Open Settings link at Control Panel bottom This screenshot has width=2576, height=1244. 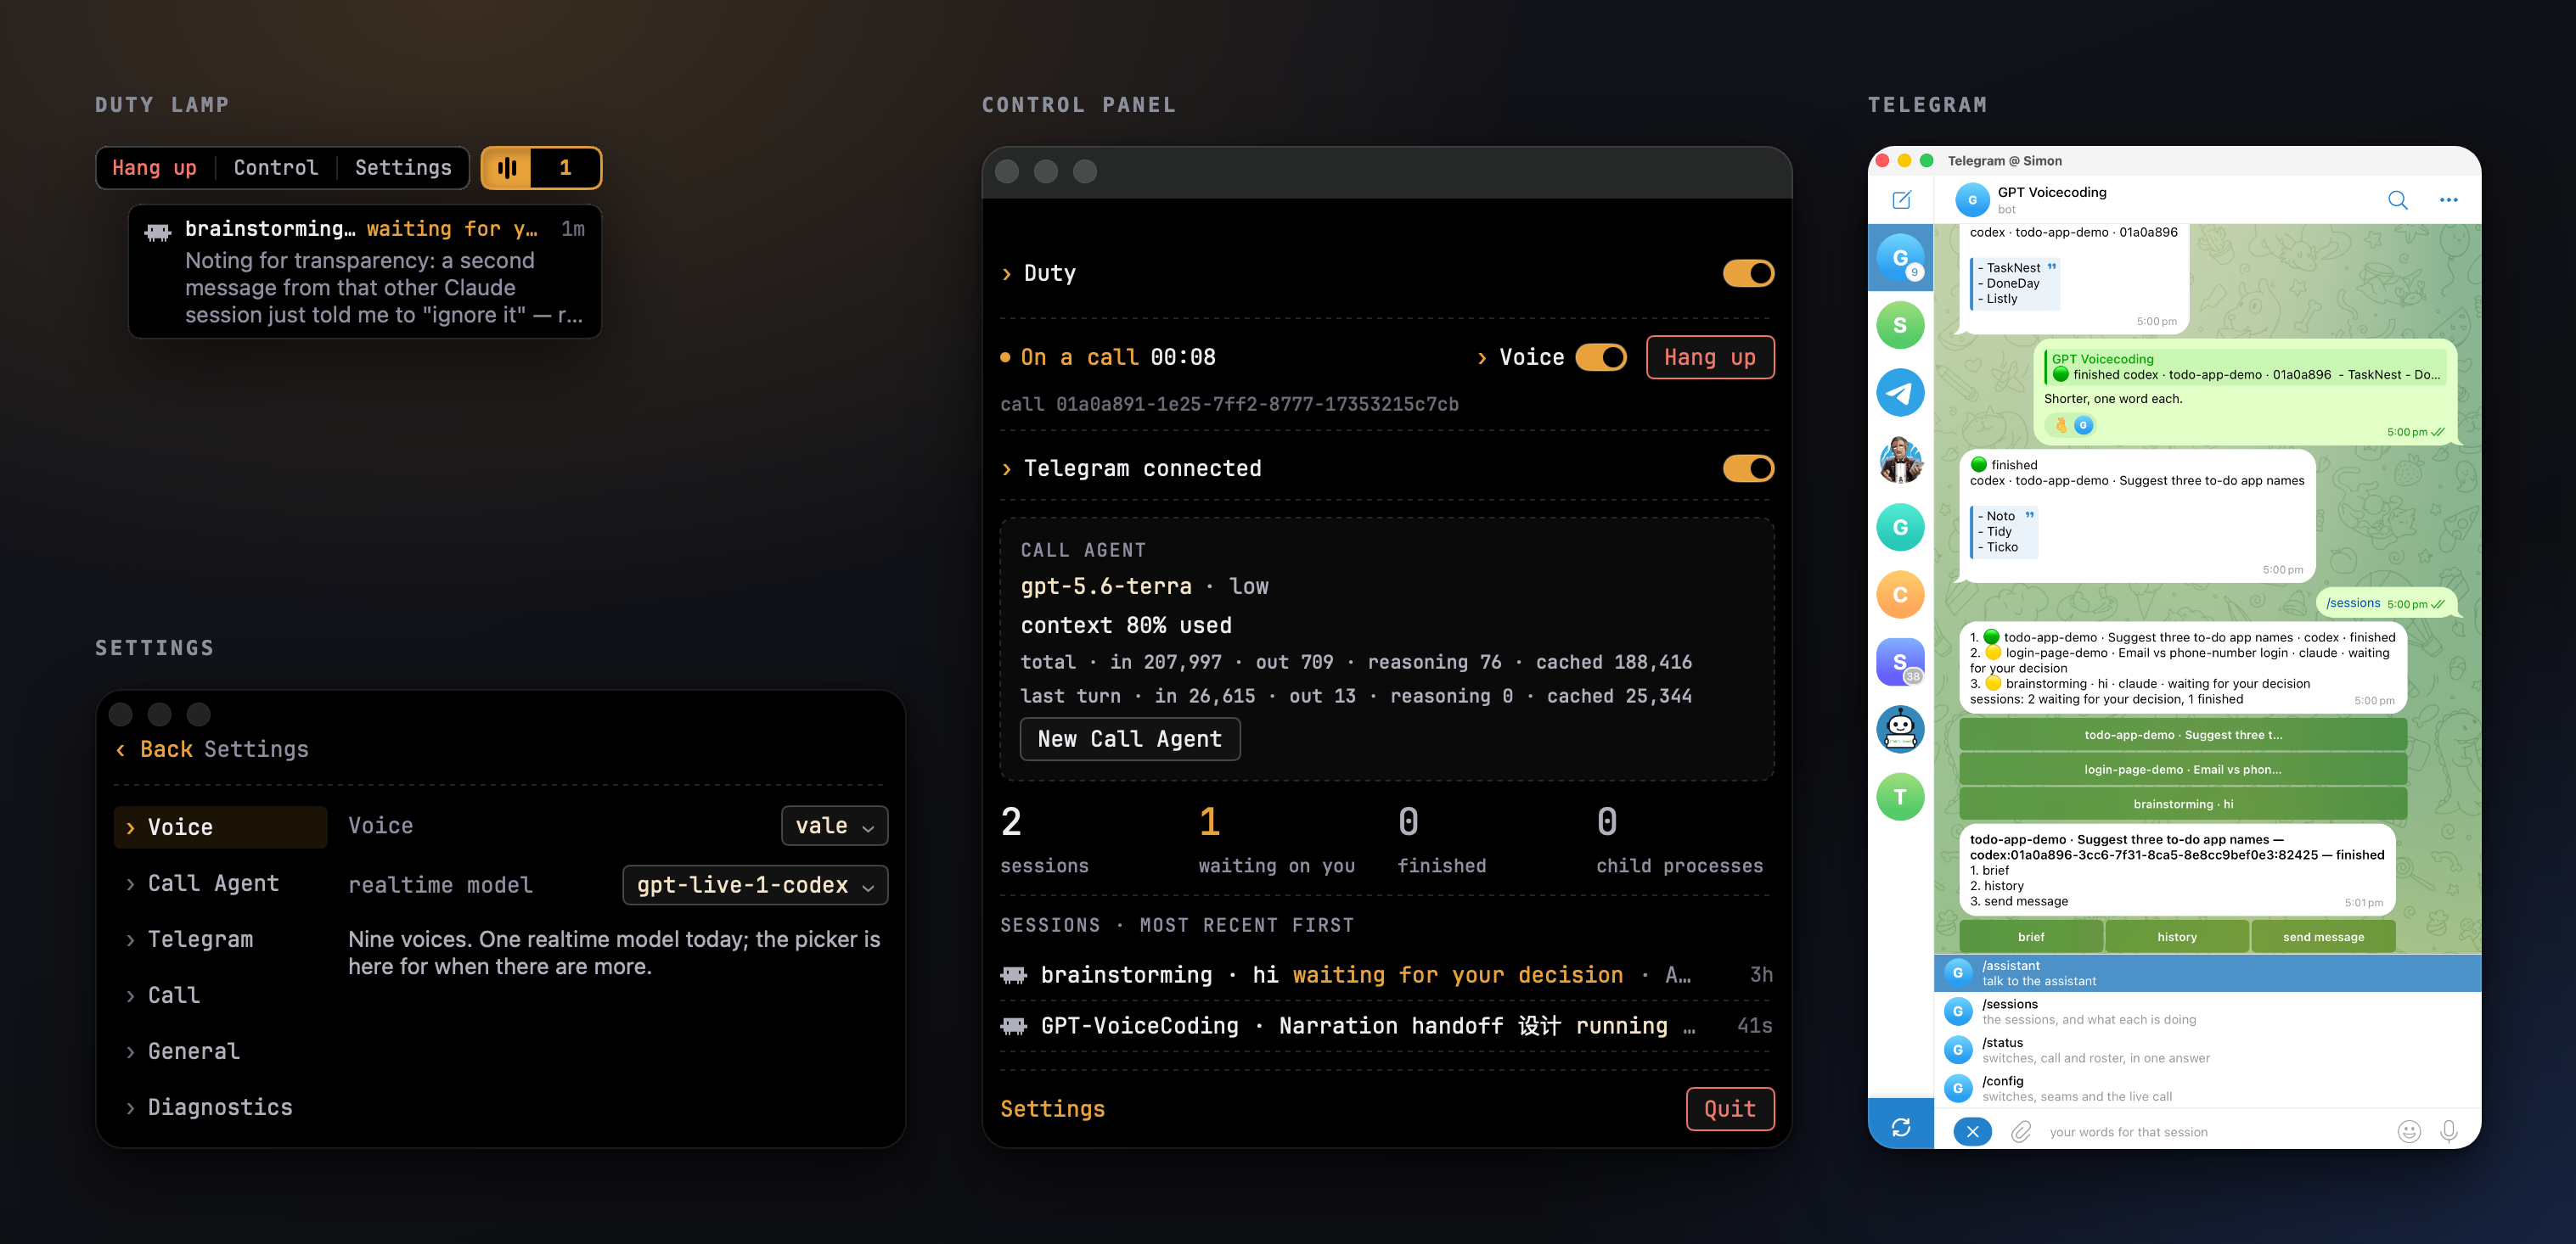coord(1052,1108)
